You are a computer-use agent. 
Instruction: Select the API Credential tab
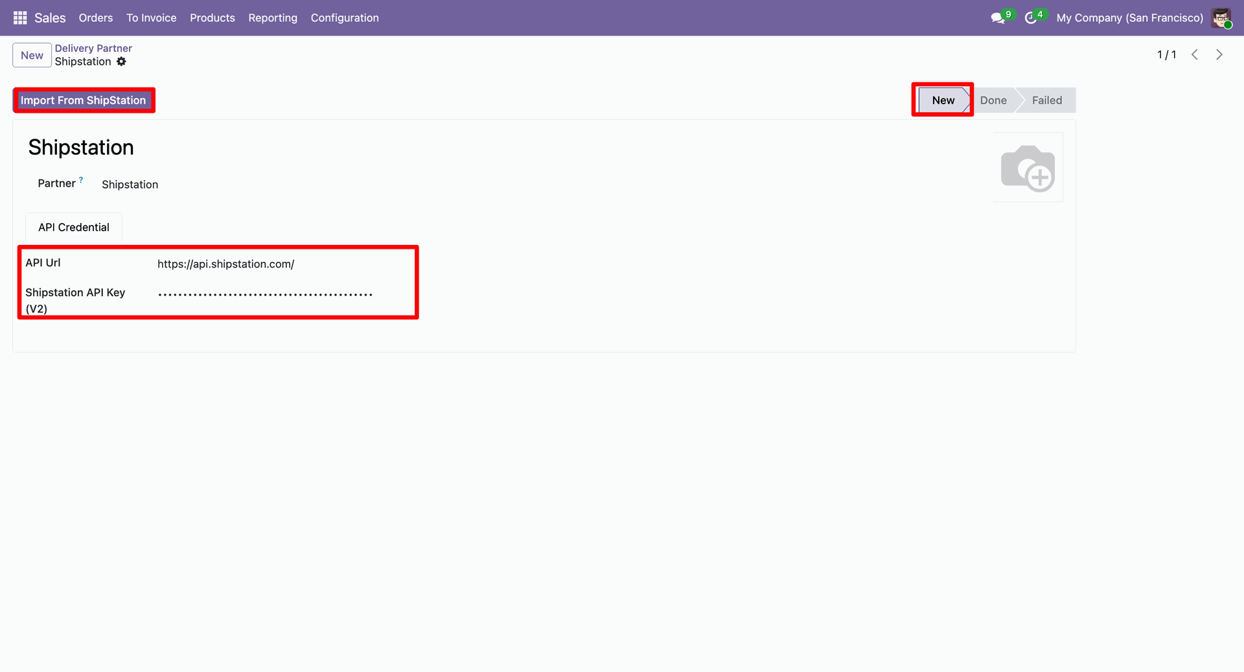[74, 227]
